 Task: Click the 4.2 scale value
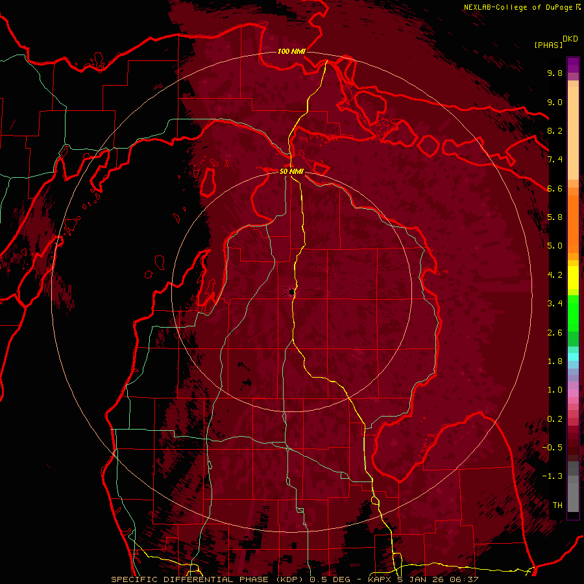pyautogui.click(x=555, y=275)
